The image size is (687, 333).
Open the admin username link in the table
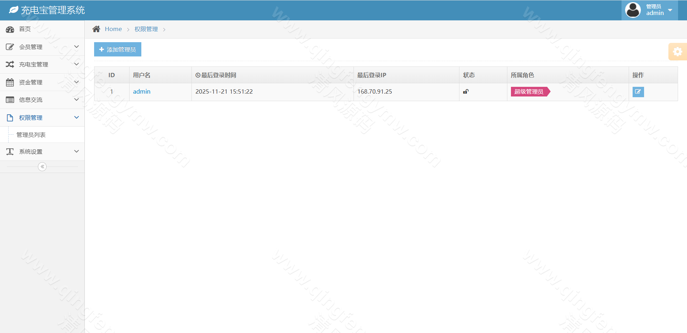pyautogui.click(x=142, y=91)
